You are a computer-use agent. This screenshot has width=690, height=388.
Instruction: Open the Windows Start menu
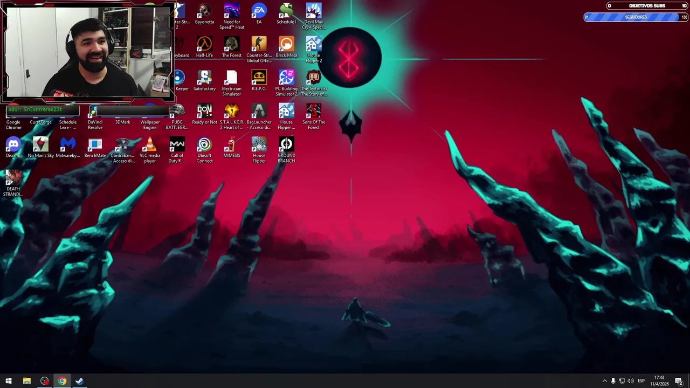(x=9, y=381)
